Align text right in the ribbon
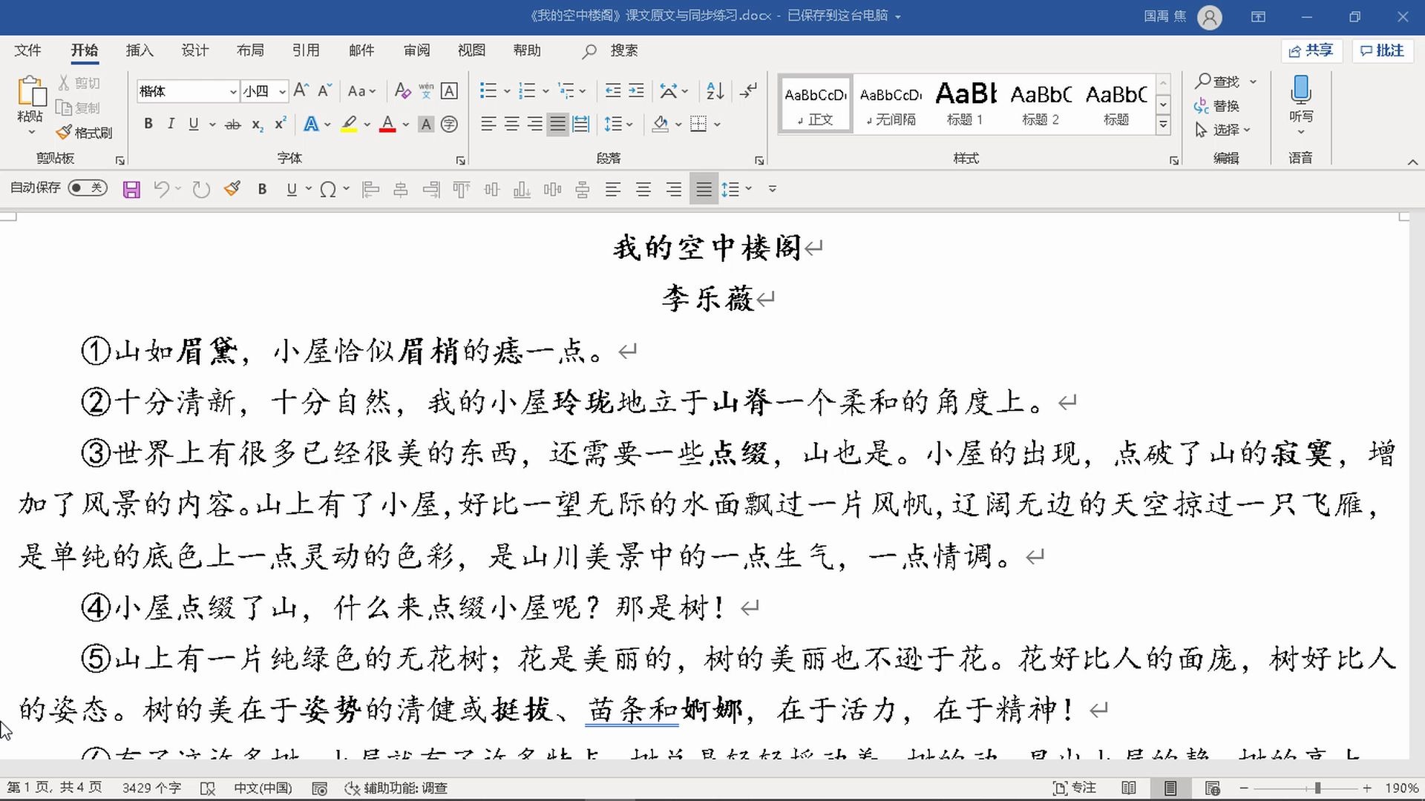 (534, 124)
